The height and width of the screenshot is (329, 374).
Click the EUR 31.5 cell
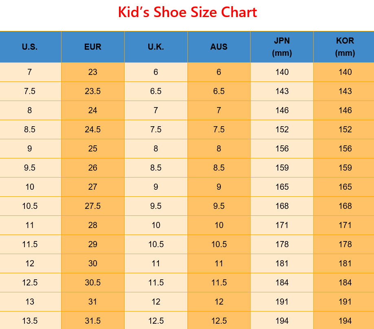click(x=93, y=321)
